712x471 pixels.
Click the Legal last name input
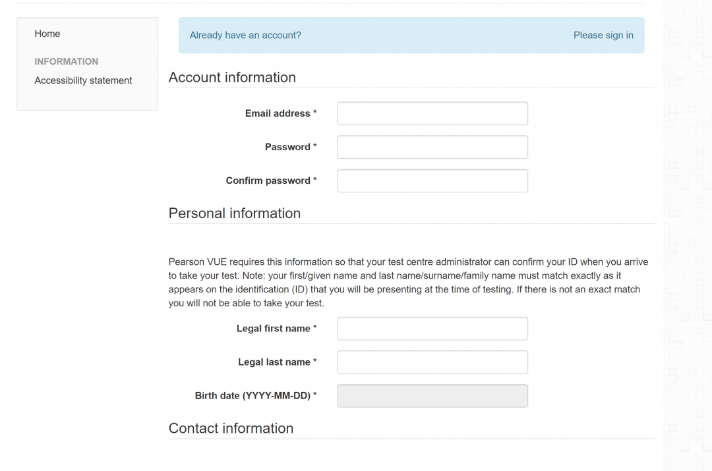432,362
